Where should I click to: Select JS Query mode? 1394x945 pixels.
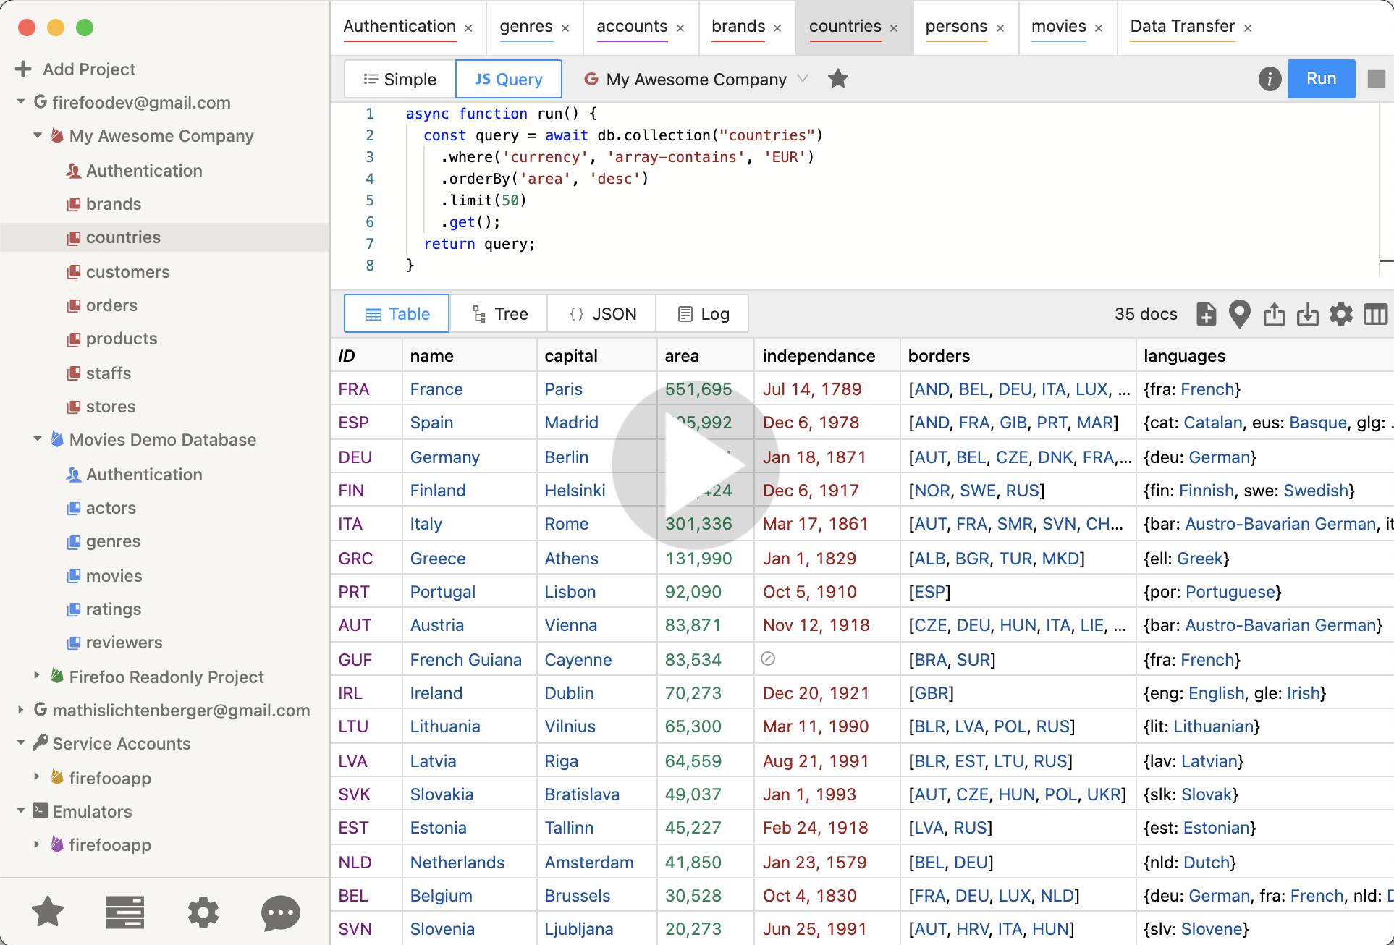508,79
